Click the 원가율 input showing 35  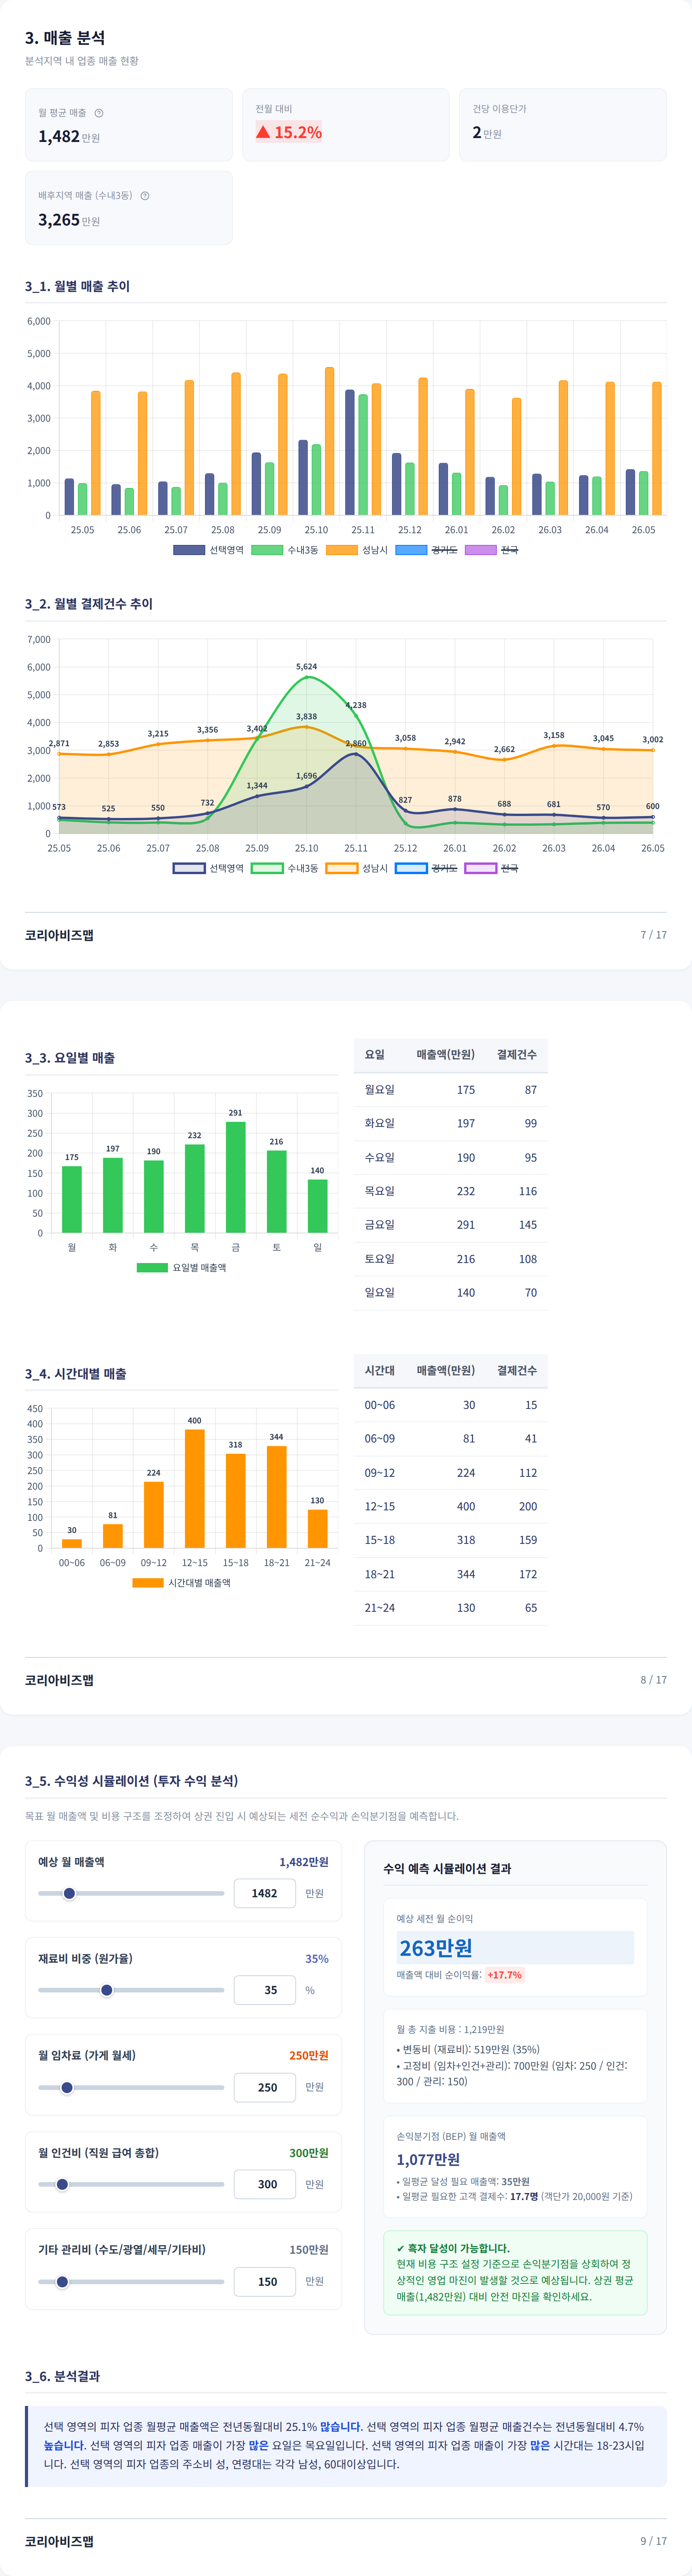tap(265, 1990)
